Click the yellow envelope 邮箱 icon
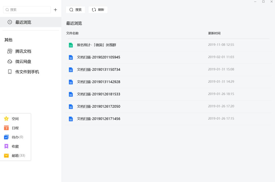This screenshot has width=275, height=182. [6, 156]
